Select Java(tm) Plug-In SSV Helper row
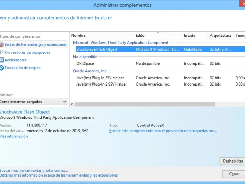Image resolution: width=245 pixels, height=184 pixels. 160,78
